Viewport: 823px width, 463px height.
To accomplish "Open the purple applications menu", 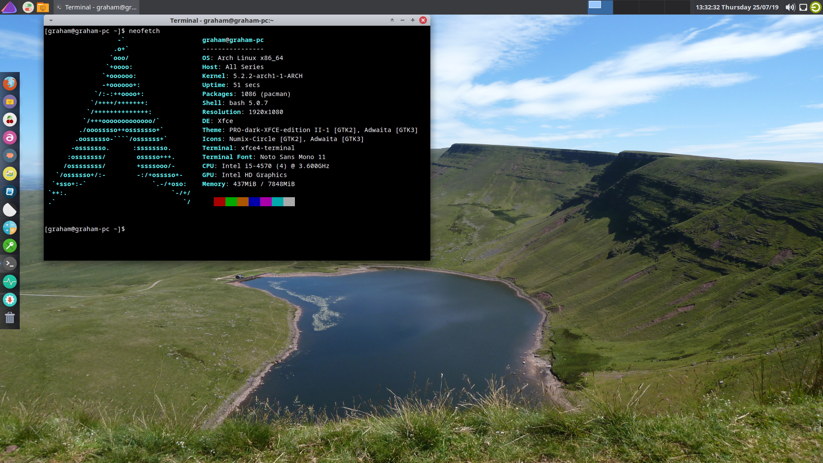I will coord(9,7).
